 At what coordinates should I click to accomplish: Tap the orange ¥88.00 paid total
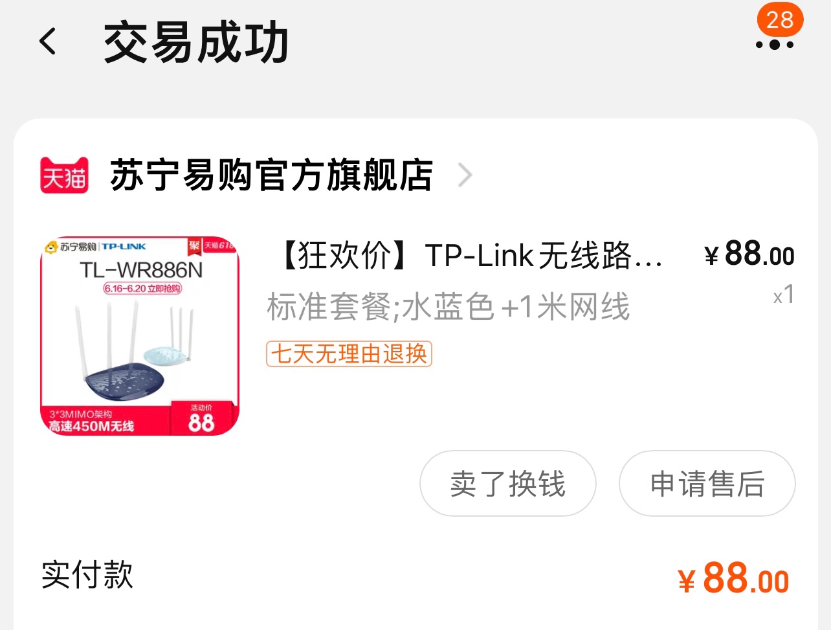tap(733, 578)
